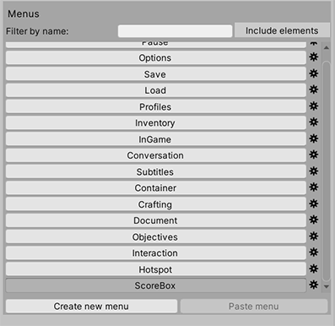Open gear options for Hotspot menu
This screenshot has height=326, width=335.
(314, 269)
